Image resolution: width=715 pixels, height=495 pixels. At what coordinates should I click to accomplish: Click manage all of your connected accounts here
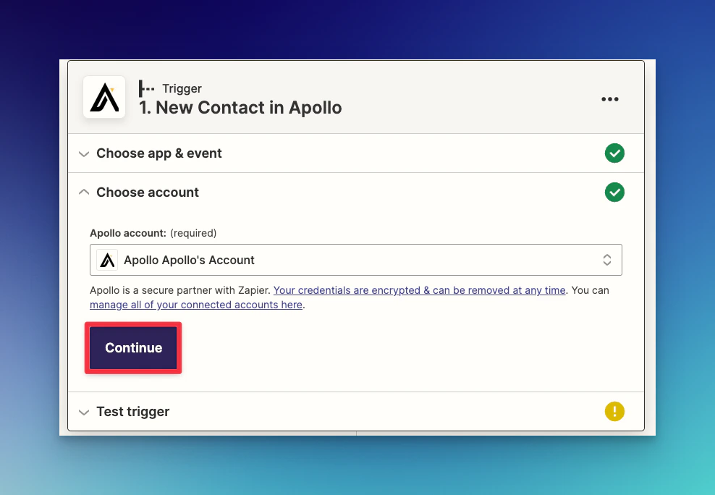click(195, 305)
